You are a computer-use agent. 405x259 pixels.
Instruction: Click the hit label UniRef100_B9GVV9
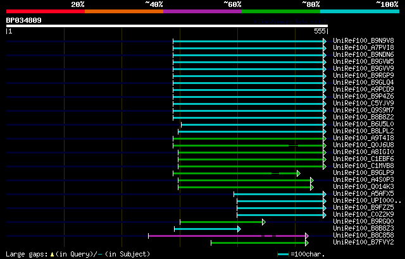363,69
